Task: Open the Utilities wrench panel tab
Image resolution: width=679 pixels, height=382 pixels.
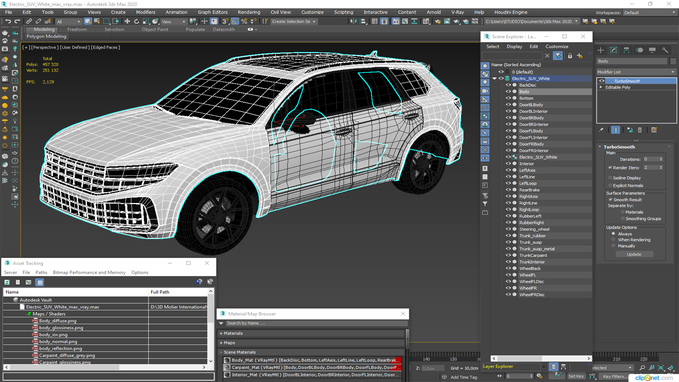Action: (x=665, y=50)
